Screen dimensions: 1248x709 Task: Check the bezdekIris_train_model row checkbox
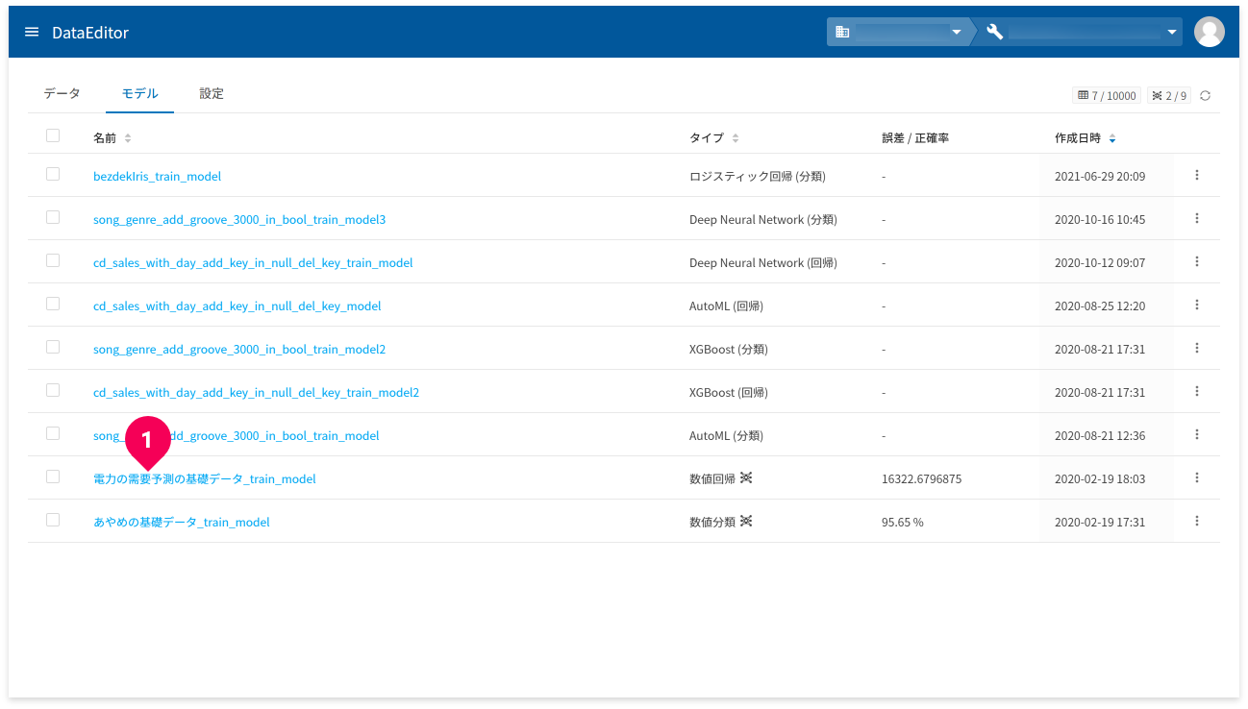click(x=53, y=174)
